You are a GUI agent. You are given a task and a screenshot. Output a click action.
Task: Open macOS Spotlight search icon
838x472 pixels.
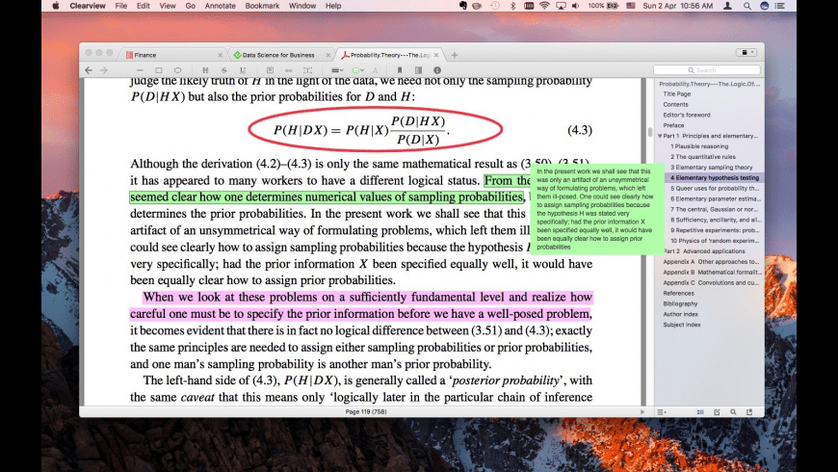[747, 6]
